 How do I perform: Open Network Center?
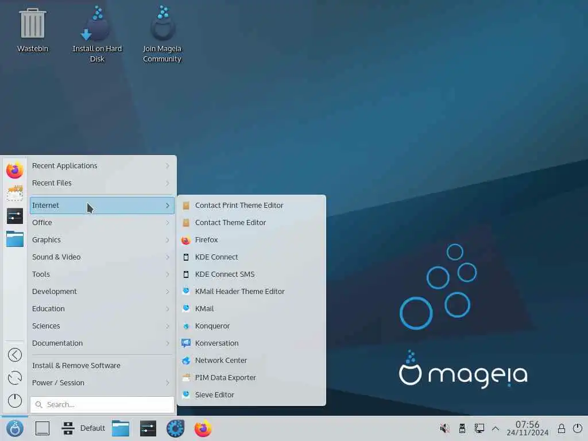252,361
